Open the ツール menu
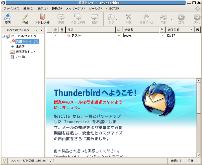202x165 pixels. (x=95, y=8)
